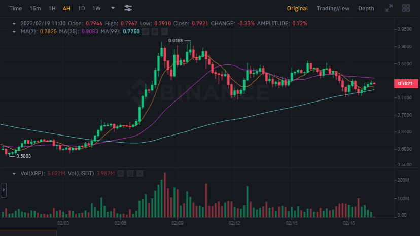
Task: Collapse the MA indicator legend
Action: (x=14, y=32)
